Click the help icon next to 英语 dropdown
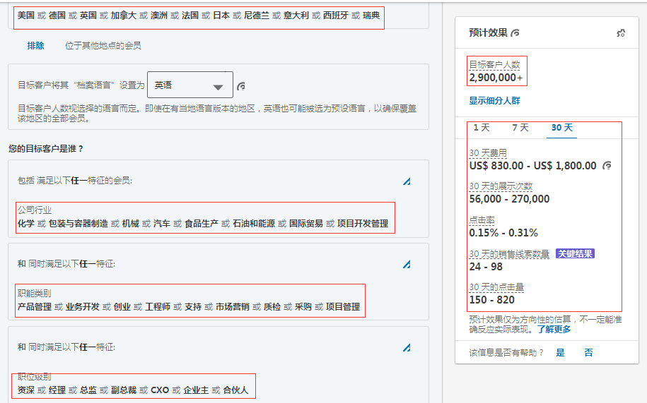 point(241,86)
